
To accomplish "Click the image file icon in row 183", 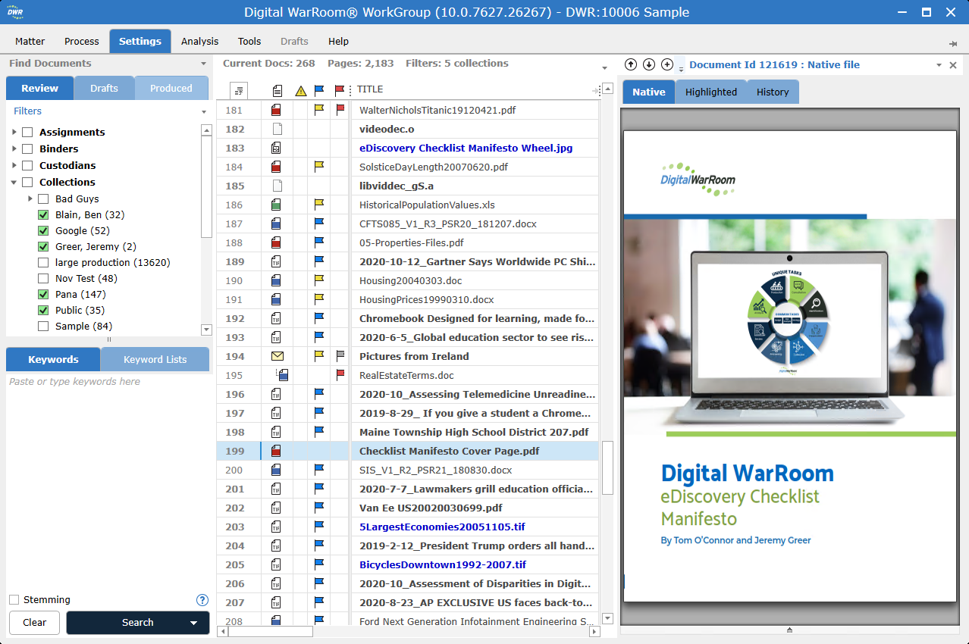I will coord(277,148).
